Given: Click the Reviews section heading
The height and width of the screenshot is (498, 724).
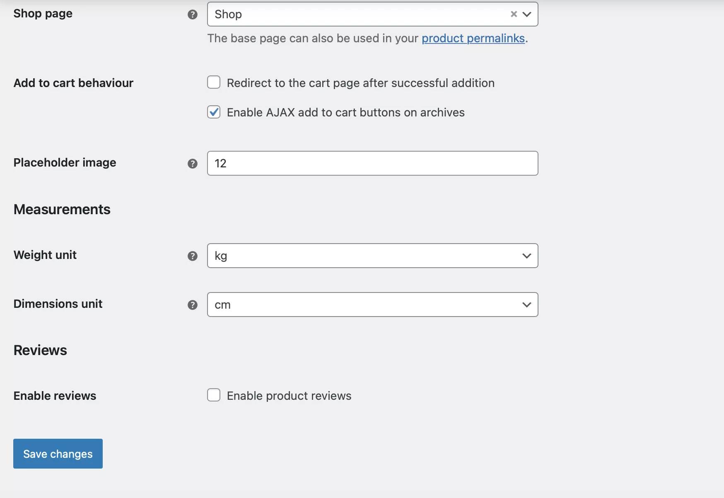Looking at the screenshot, I should click(40, 350).
